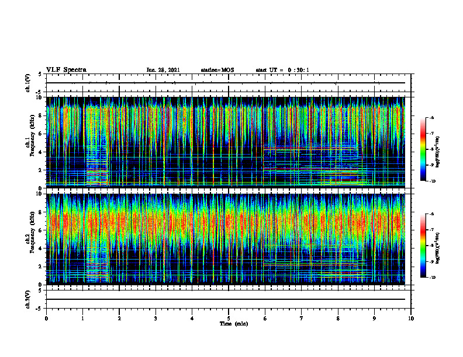This screenshot has width=463, height=357.
Task: Click the ch.1(V) axis '-5' tick label
Action: point(39,92)
